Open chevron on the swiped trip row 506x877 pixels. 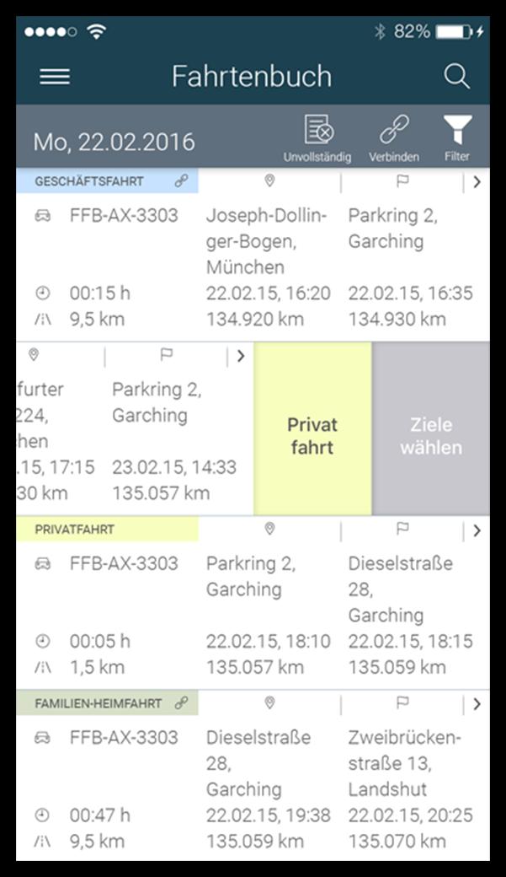241,356
